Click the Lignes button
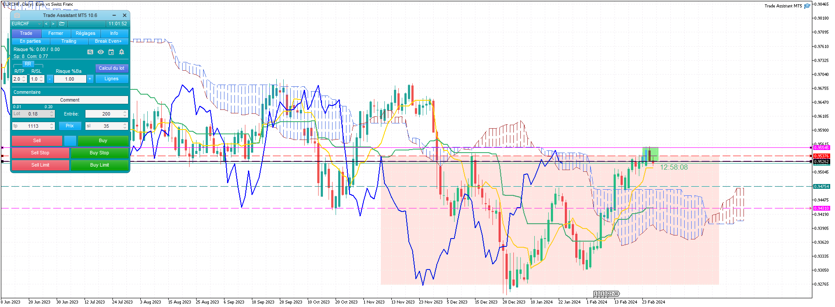 tap(112, 79)
